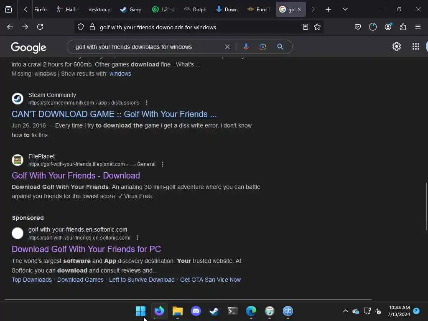Bookmark this page with the star

317,27
